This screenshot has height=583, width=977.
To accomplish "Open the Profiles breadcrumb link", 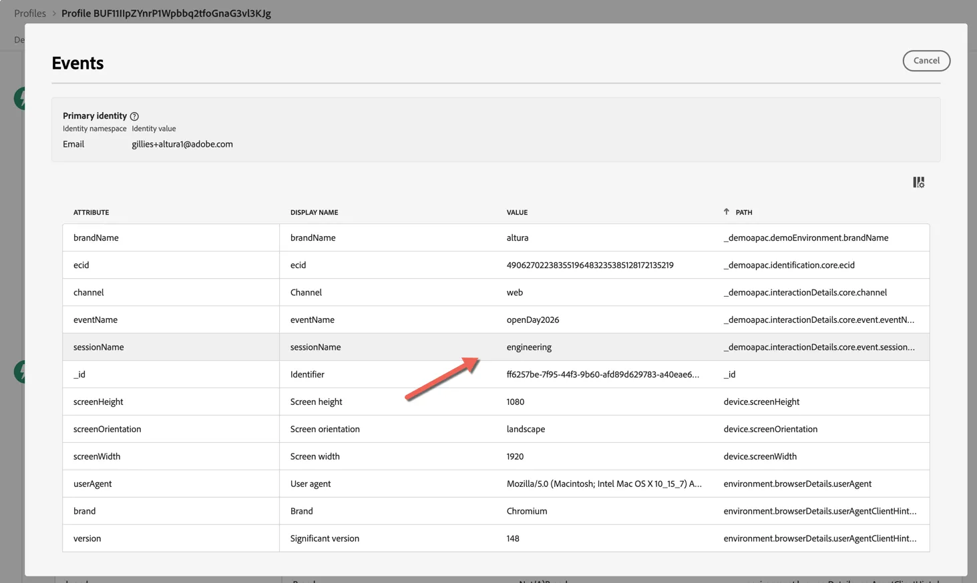I will (x=30, y=13).
